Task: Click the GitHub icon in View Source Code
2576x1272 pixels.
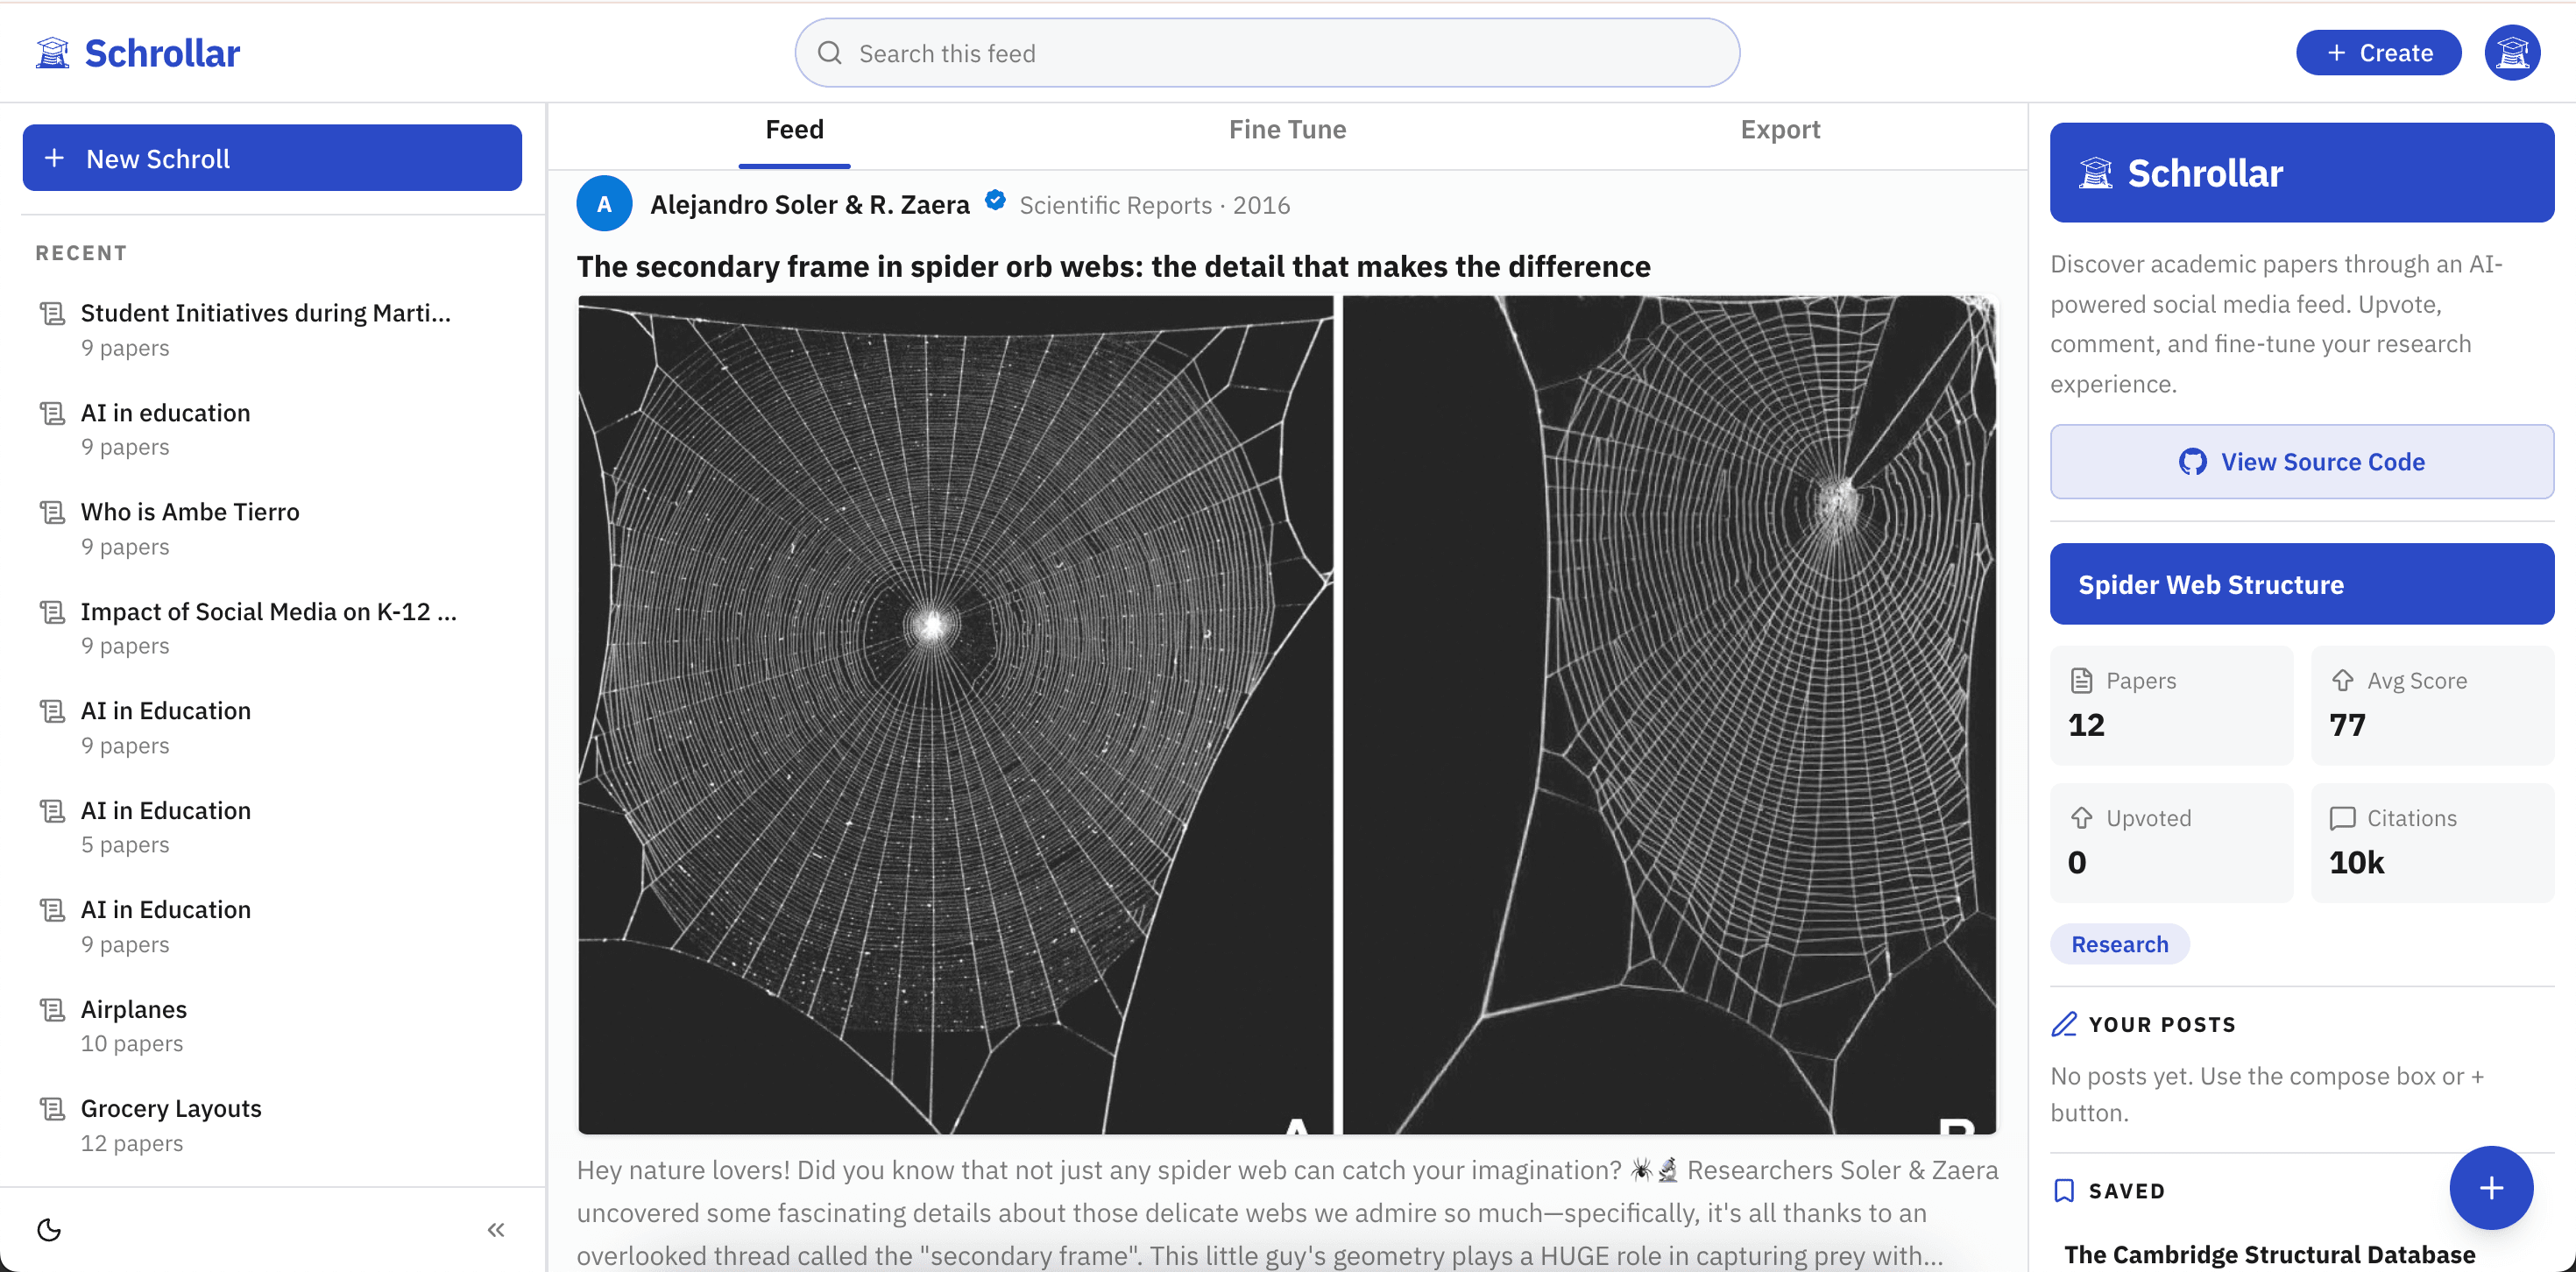Action: (2192, 462)
